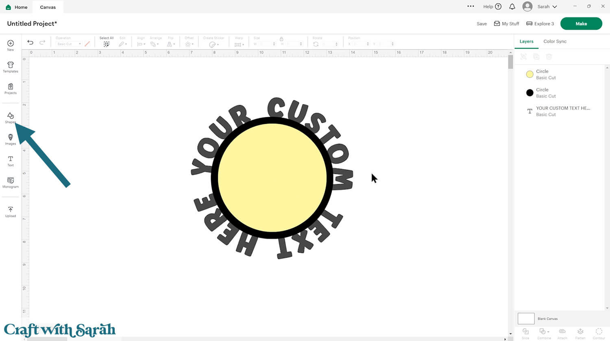The height and width of the screenshot is (341, 610).
Task: Open the Templates panel
Action: point(11,67)
